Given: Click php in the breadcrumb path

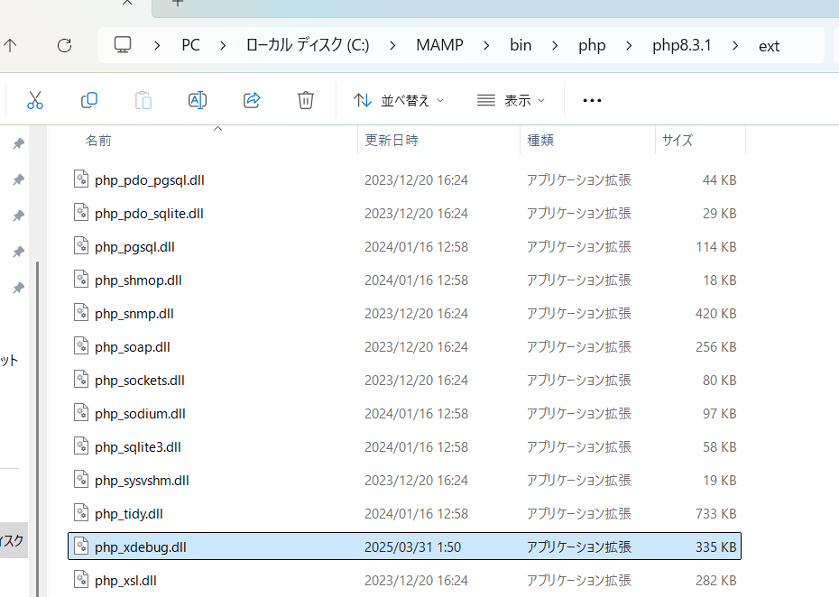Looking at the screenshot, I should point(592,46).
